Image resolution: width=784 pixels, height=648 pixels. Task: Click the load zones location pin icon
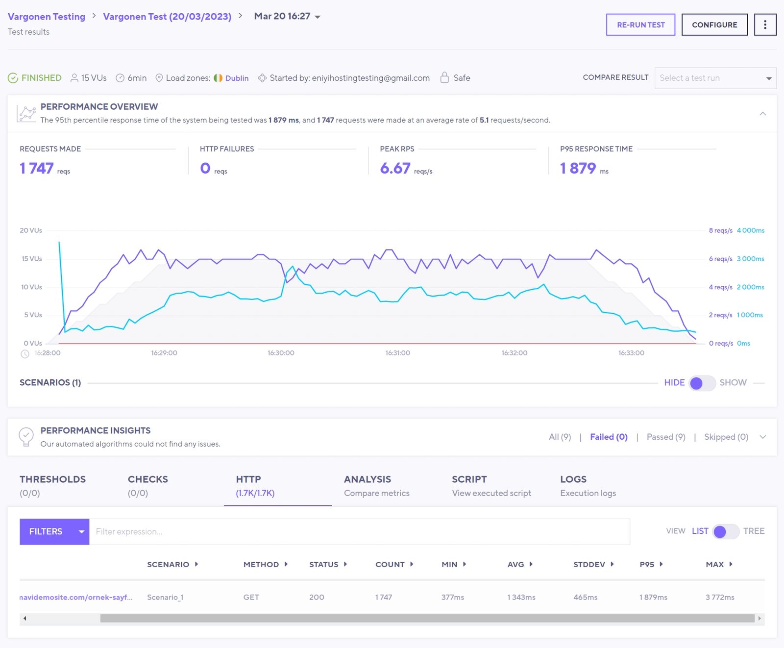coord(159,78)
